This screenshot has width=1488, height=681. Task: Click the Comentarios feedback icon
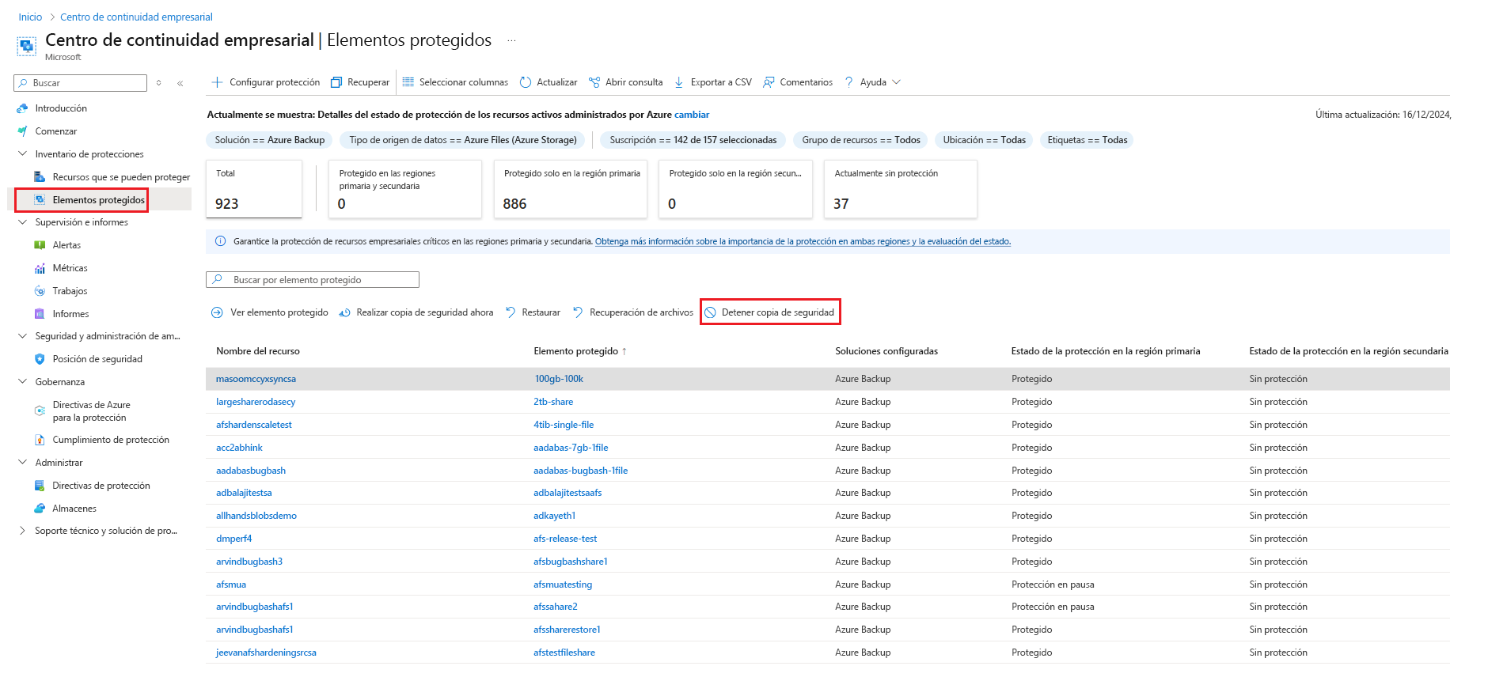point(769,82)
